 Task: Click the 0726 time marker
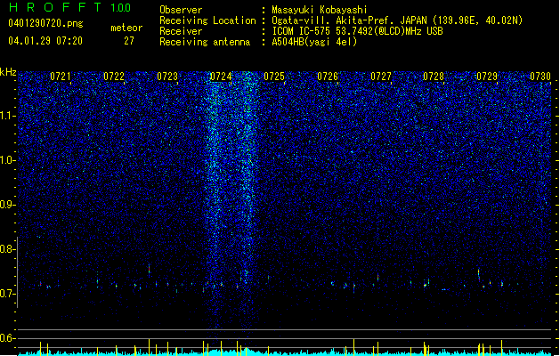328,77
